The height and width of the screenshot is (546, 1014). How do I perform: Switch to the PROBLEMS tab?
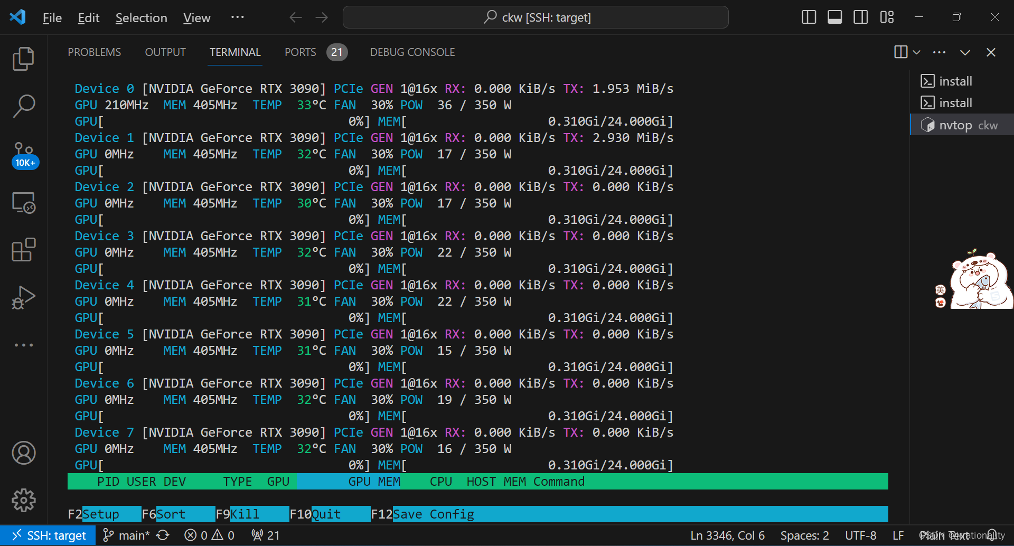pos(95,52)
